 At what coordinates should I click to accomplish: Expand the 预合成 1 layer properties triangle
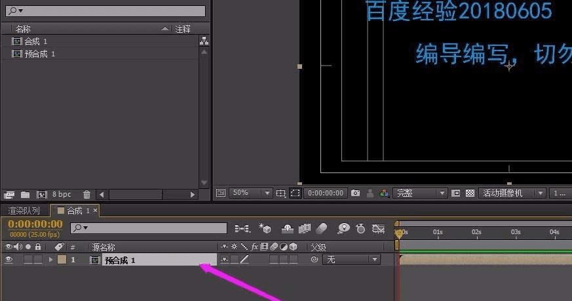(x=50, y=260)
